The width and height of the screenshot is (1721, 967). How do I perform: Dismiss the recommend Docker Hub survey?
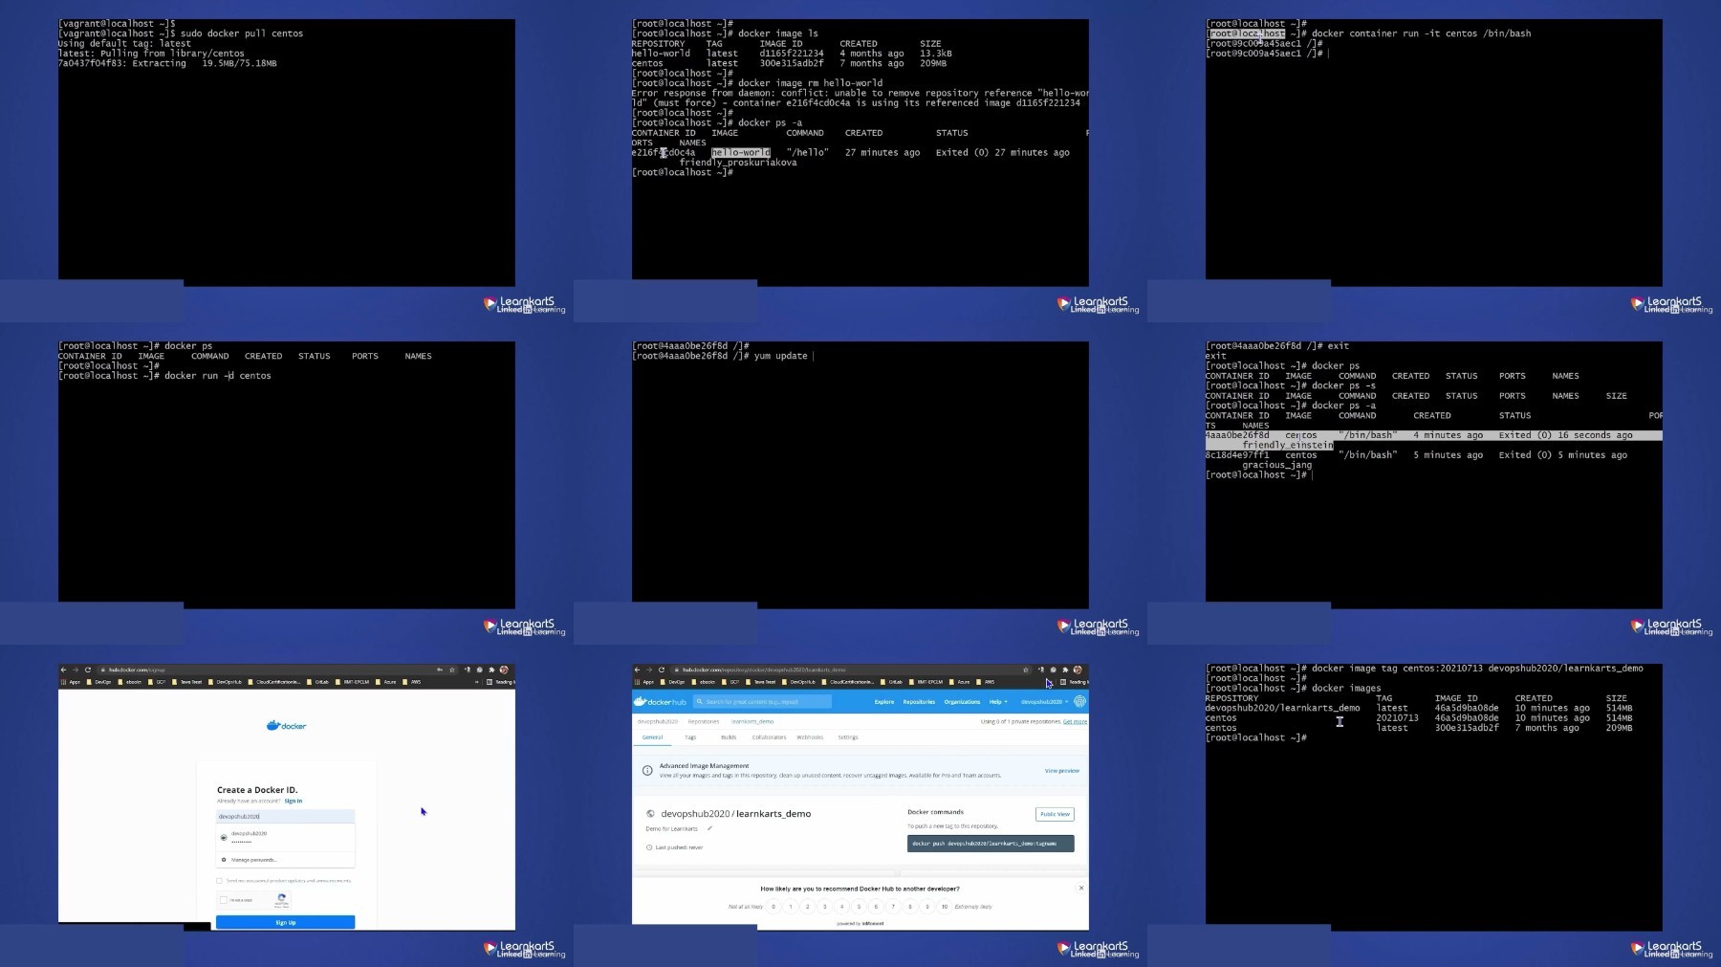point(1081,888)
